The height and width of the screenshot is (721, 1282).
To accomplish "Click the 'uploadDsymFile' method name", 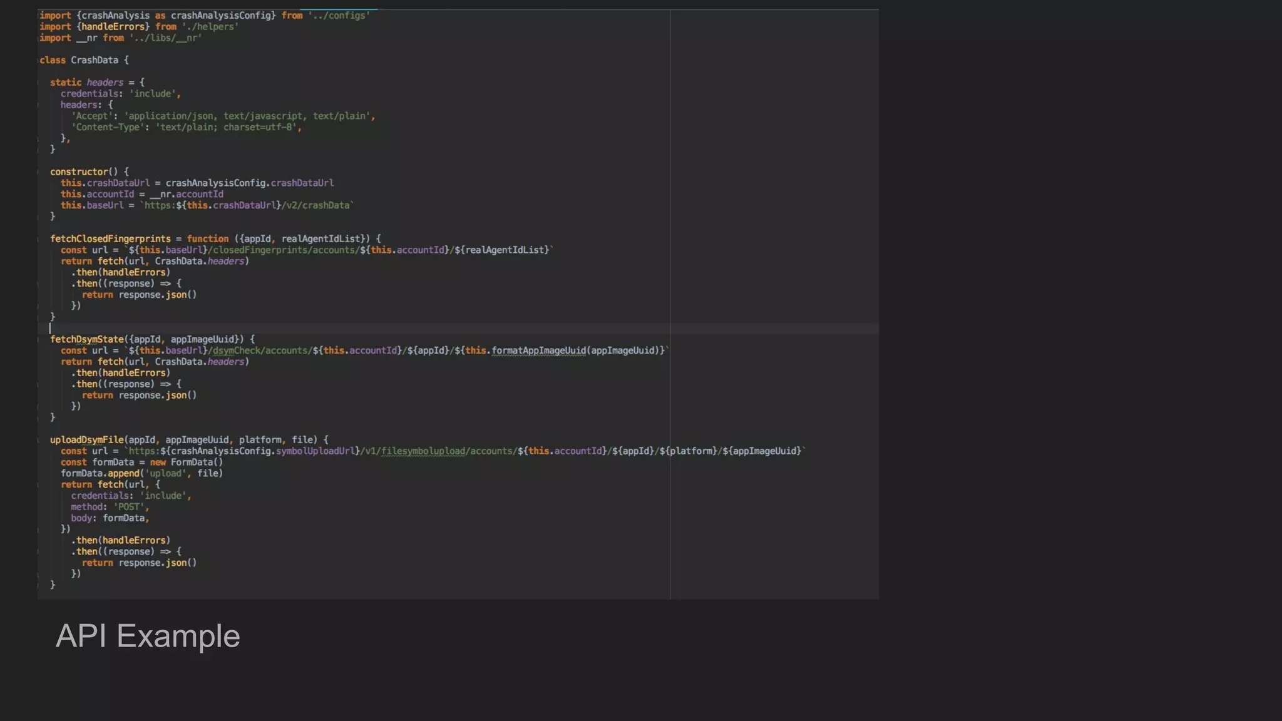I will (x=87, y=441).
